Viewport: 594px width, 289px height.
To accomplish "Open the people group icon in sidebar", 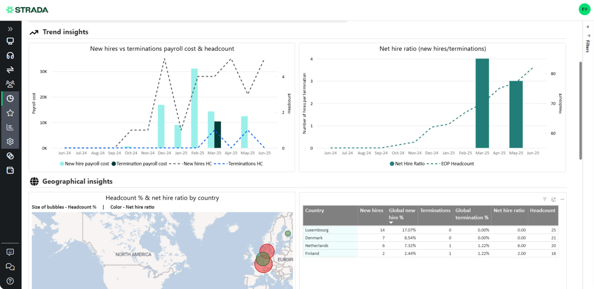I will pyautogui.click(x=10, y=84).
